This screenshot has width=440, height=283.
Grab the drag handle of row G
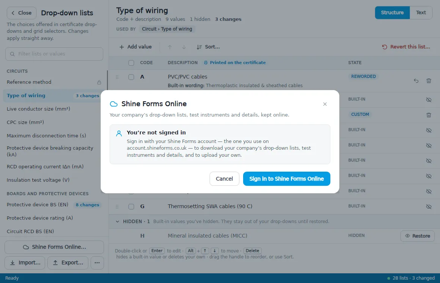117,207
